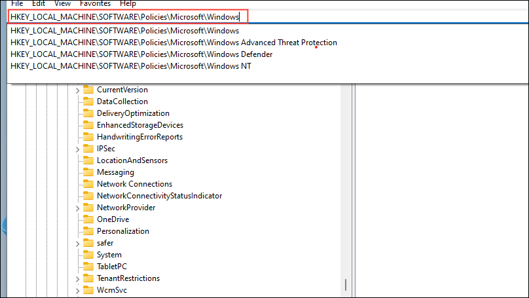This screenshot has width=529, height=298.
Task: Click the WcmSvc folder icon
Action: tap(88, 290)
